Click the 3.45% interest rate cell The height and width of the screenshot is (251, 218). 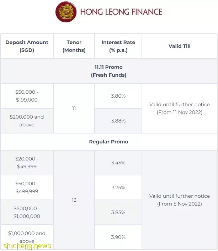click(x=118, y=163)
